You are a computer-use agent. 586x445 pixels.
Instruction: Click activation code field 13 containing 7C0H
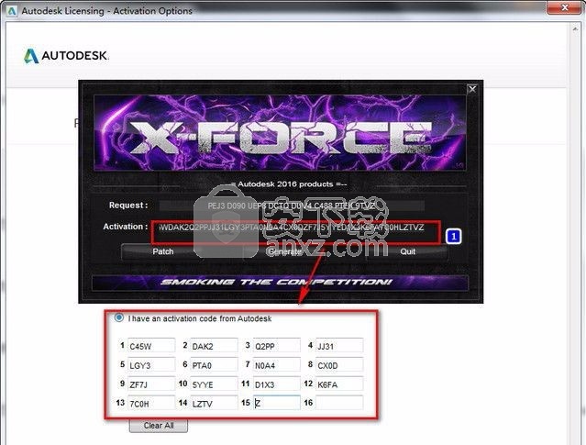151,403
